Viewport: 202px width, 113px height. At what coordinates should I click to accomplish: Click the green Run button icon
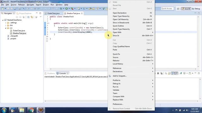(67, 8)
